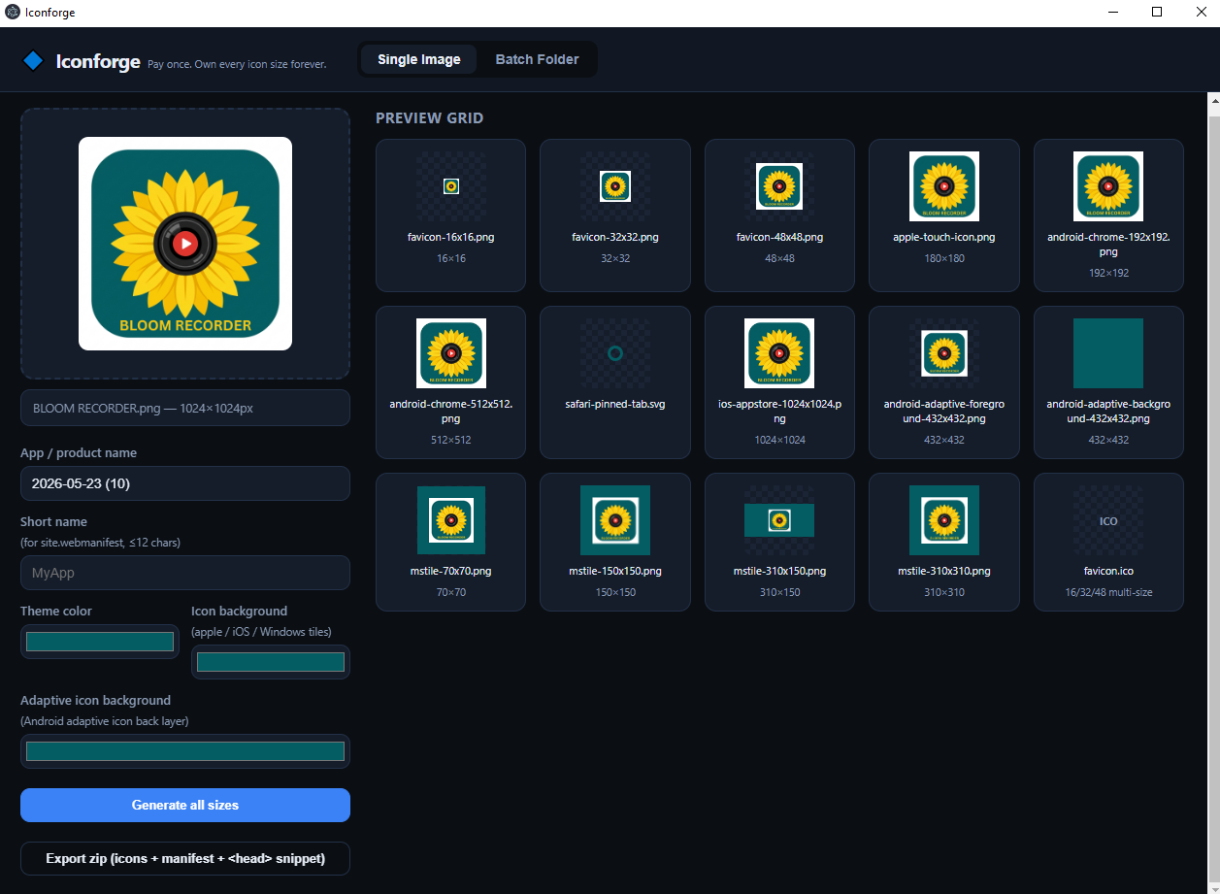Click the 180×180 size label
This screenshot has width=1220, height=894.
944,258
